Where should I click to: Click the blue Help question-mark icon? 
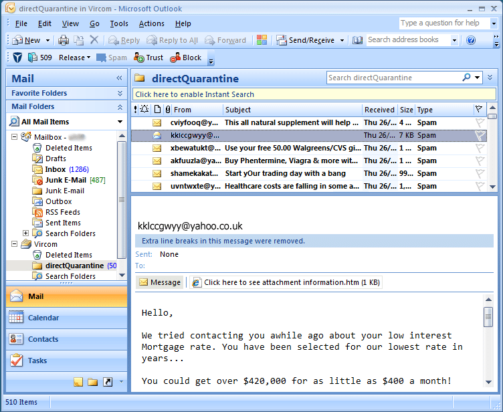click(471, 40)
